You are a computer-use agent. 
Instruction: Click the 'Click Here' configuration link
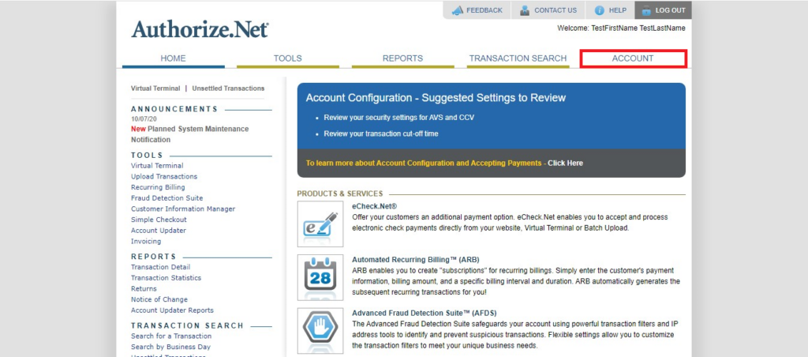tap(565, 163)
